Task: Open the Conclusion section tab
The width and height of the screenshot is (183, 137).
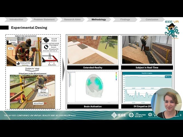Action: point(152,20)
